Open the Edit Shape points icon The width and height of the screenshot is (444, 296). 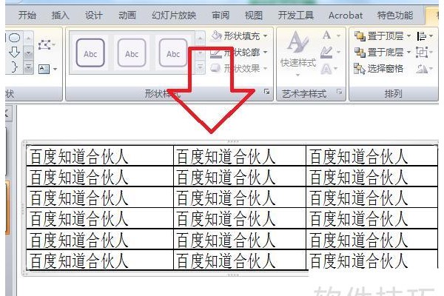44,44
